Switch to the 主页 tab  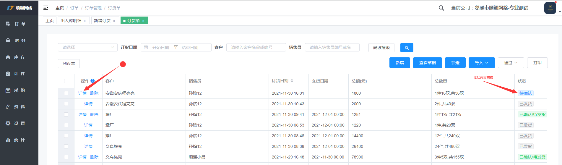50,21
